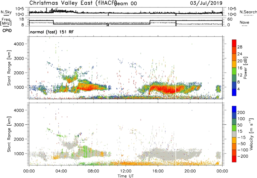Click the '18' frequency axis tick
Image resolution: width=257 pixels, height=178 pixels.
22,19
